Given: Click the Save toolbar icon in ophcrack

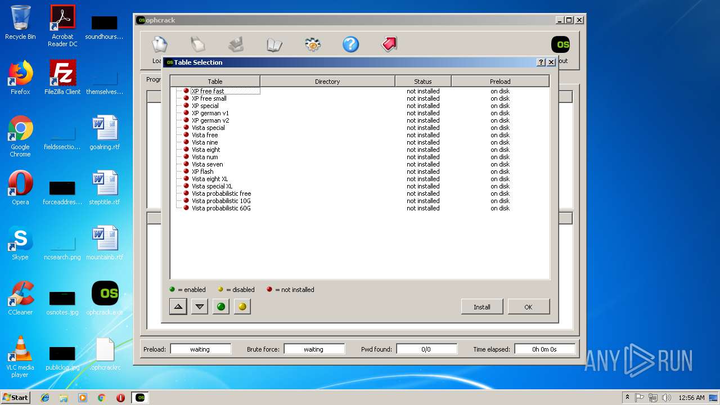Looking at the screenshot, I should coord(236,44).
